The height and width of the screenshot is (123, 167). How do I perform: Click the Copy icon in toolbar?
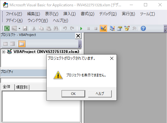pos(41,28)
